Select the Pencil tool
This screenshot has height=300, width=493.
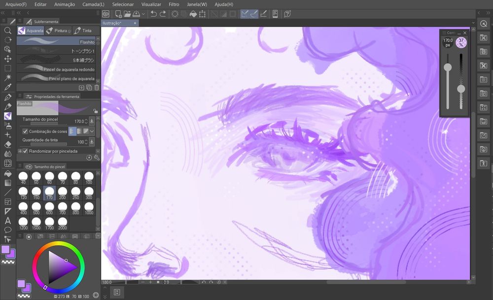pos(8,106)
